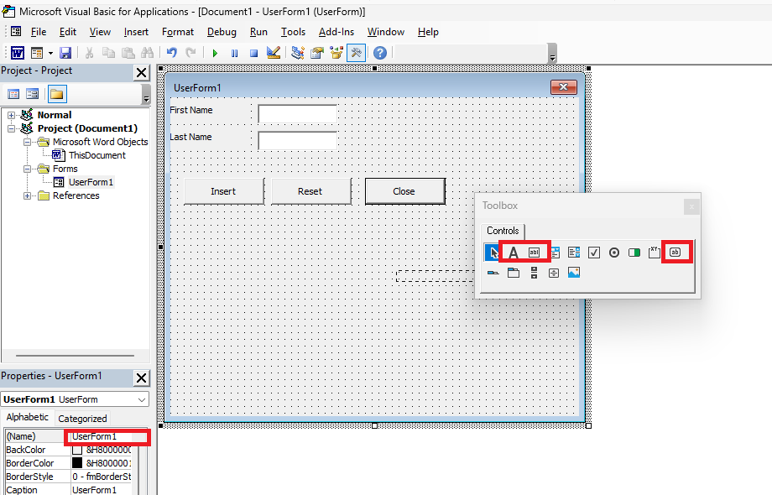Viewport: 772px width, 495px height.
Task: Expand the Normal project node
Action: (11, 115)
